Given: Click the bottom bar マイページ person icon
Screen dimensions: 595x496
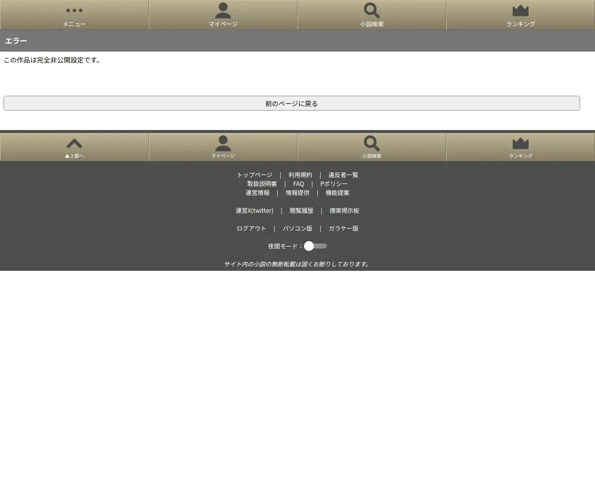Looking at the screenshot, I should click(x=223, y=143).
